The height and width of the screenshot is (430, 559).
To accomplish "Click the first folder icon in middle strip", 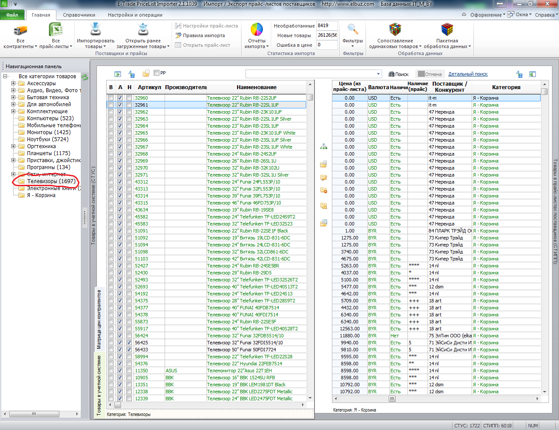I will tap(324, 164).
